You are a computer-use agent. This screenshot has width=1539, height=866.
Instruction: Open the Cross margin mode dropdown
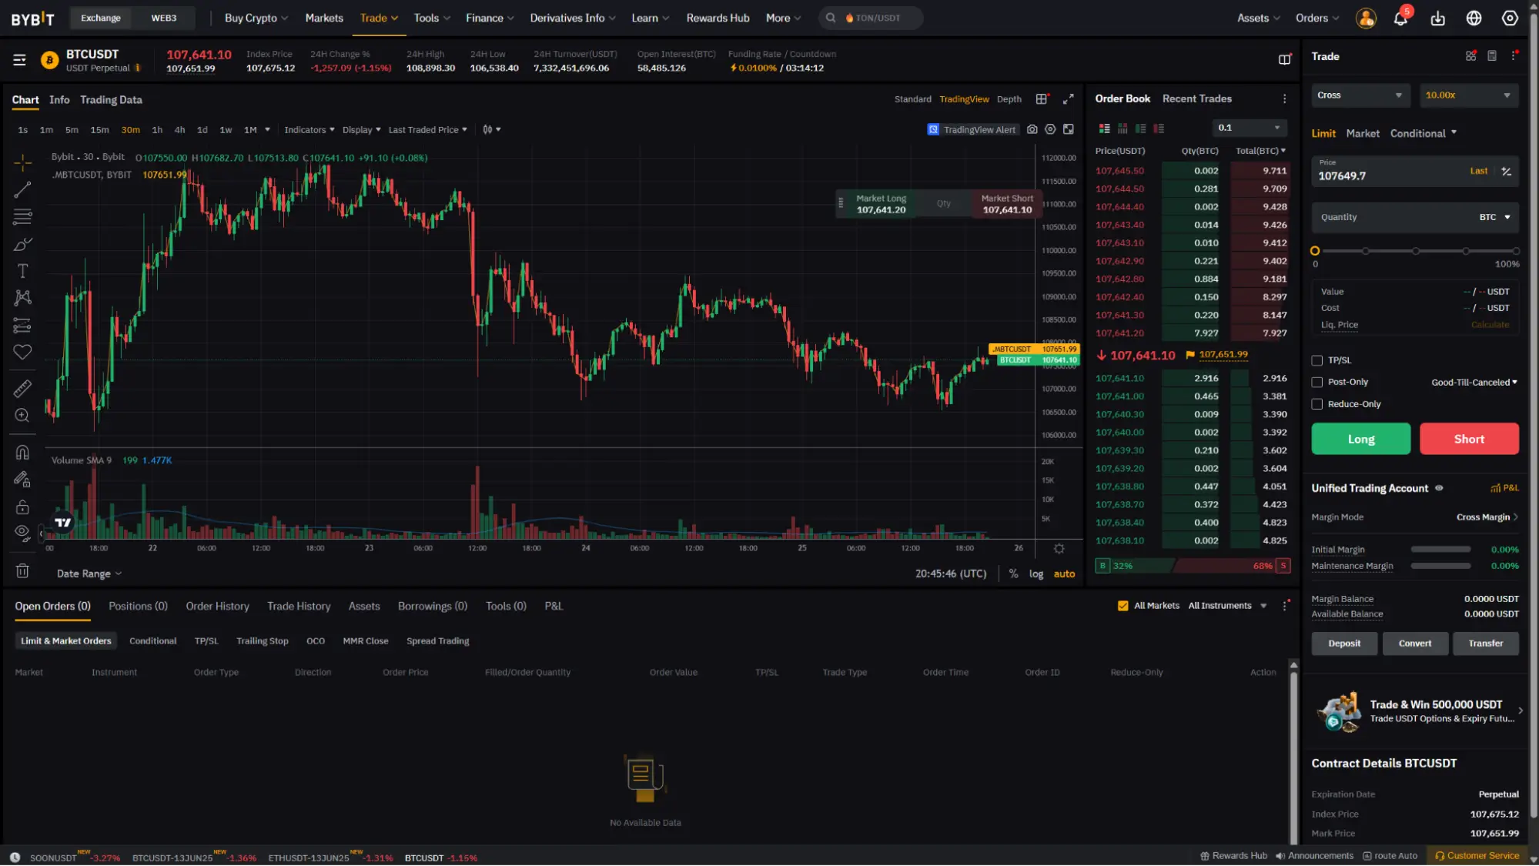(1360, 95)
